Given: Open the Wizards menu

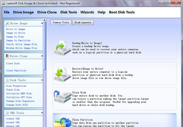Looking at the screenshot, I should coord(87,12).
